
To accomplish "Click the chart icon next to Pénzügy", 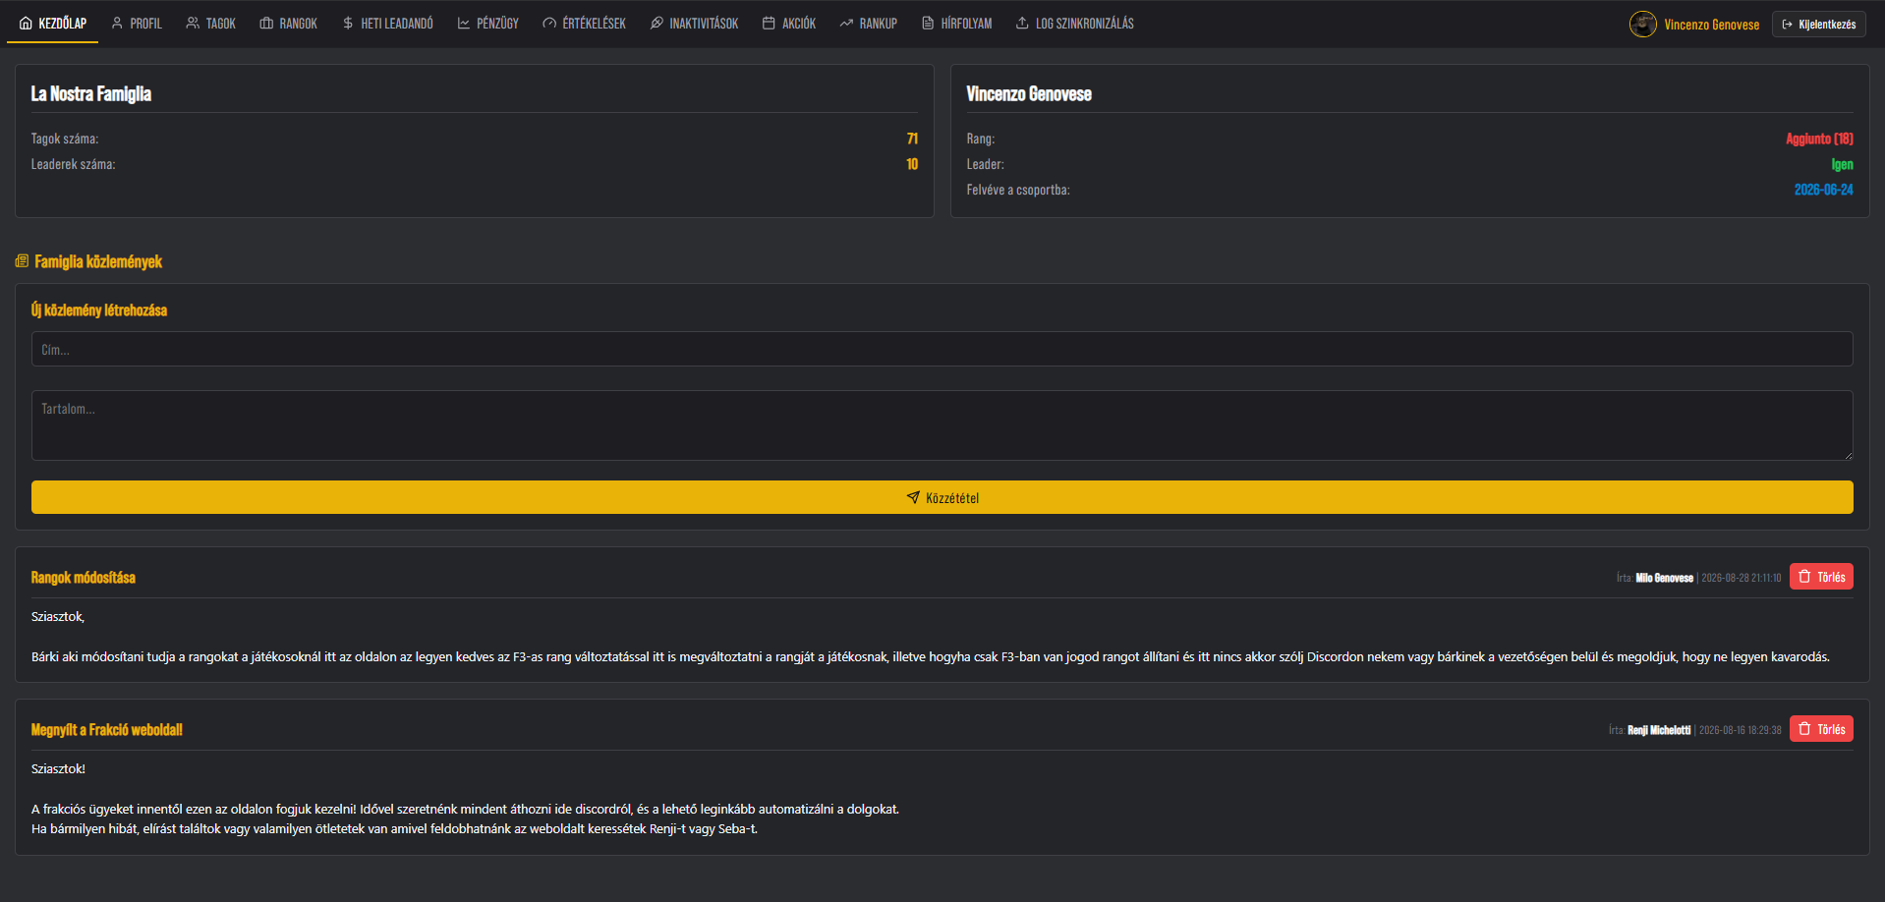I will [464, 24].
